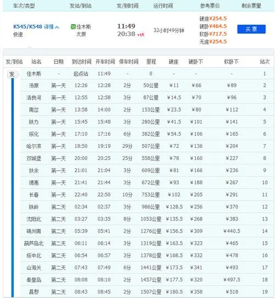Click the 到达时间 header in timetable
275x298 pixels.
coord(81,62)
